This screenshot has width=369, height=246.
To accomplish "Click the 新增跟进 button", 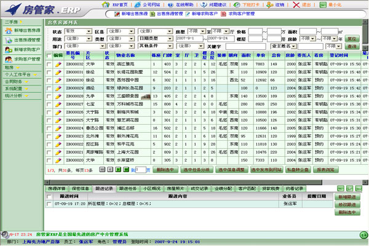I will tap(347, 197).
